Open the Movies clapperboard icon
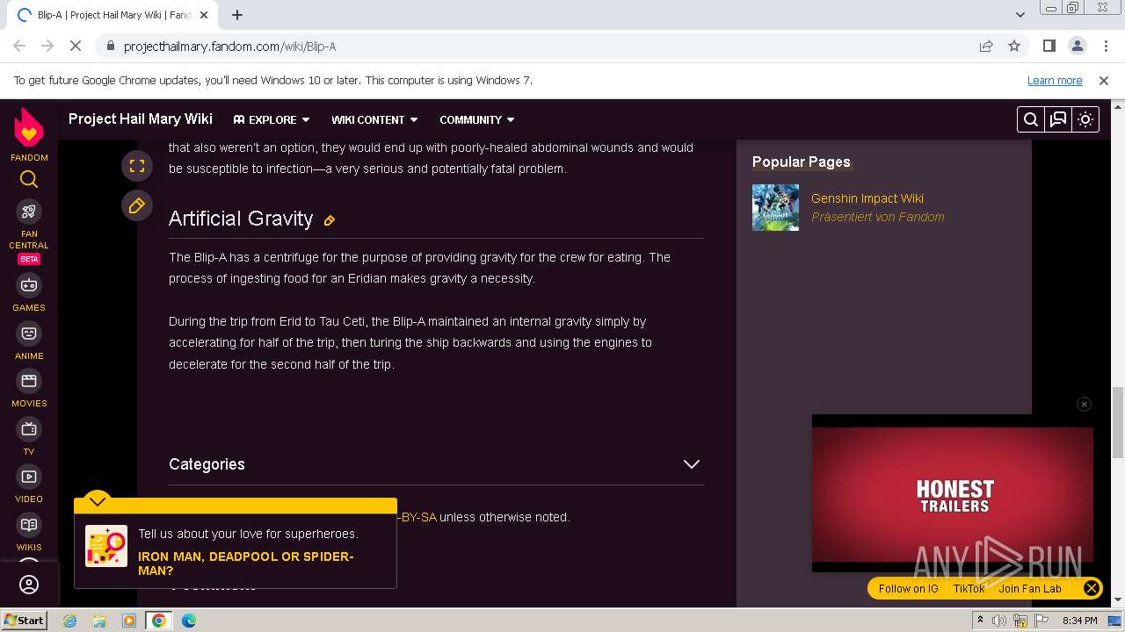Viewport: 1125px width, 632px height. point(29,381)
